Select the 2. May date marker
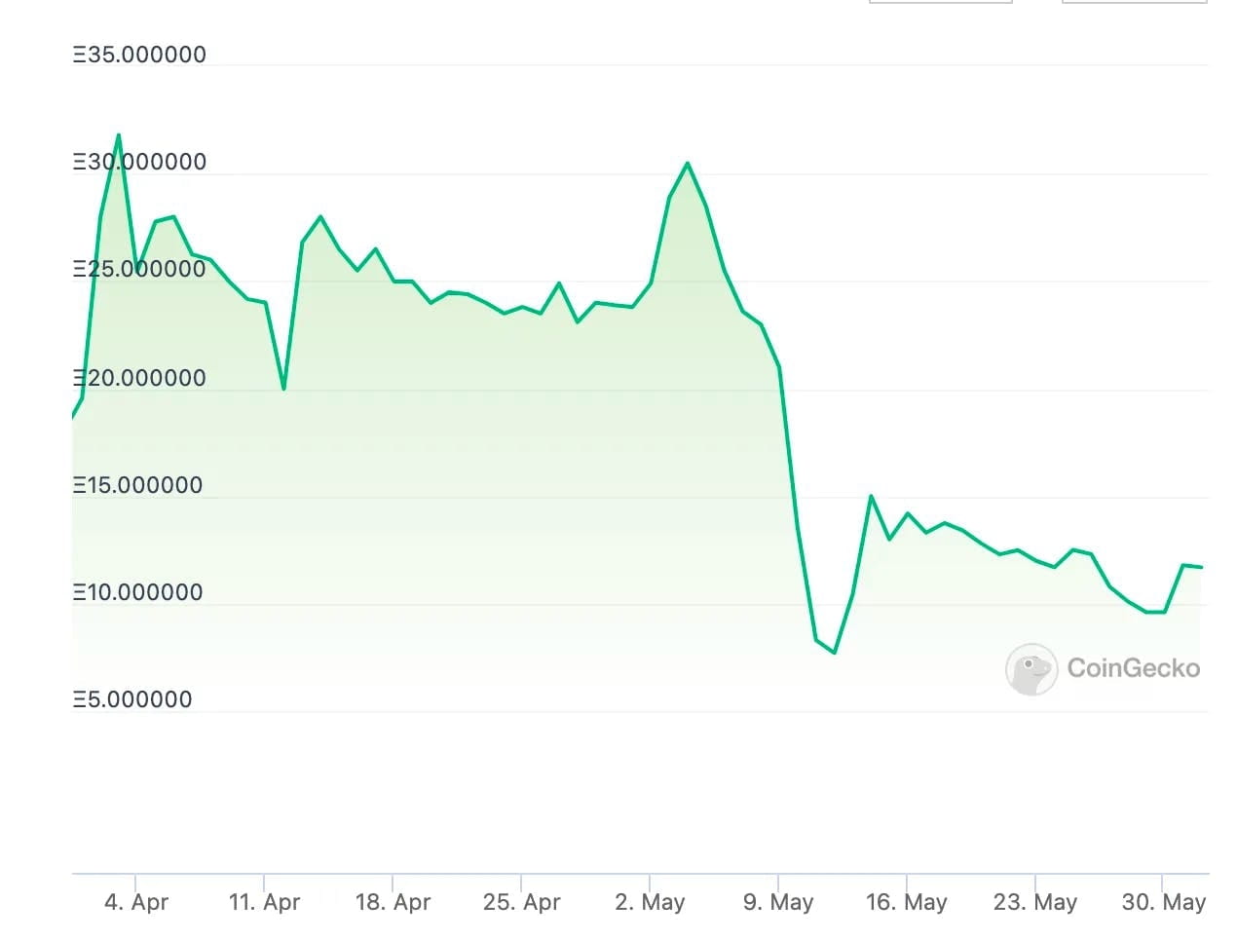The height and width of the screenshot is (941, 1237). tap(650, 902)
